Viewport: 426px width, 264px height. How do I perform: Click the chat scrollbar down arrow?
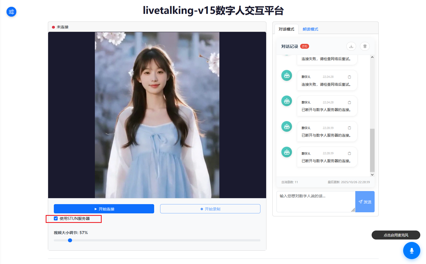coord(372,174)
